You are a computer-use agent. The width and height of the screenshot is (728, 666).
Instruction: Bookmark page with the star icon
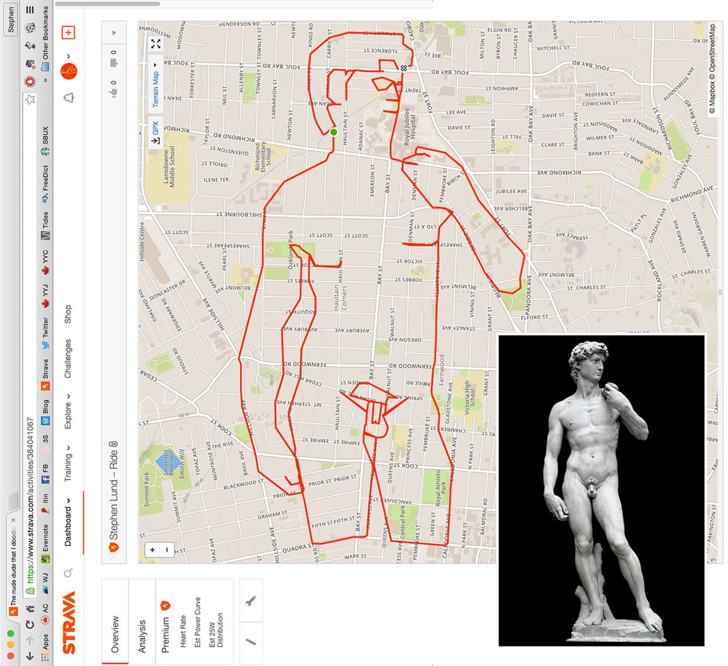(x=30, y=99)
